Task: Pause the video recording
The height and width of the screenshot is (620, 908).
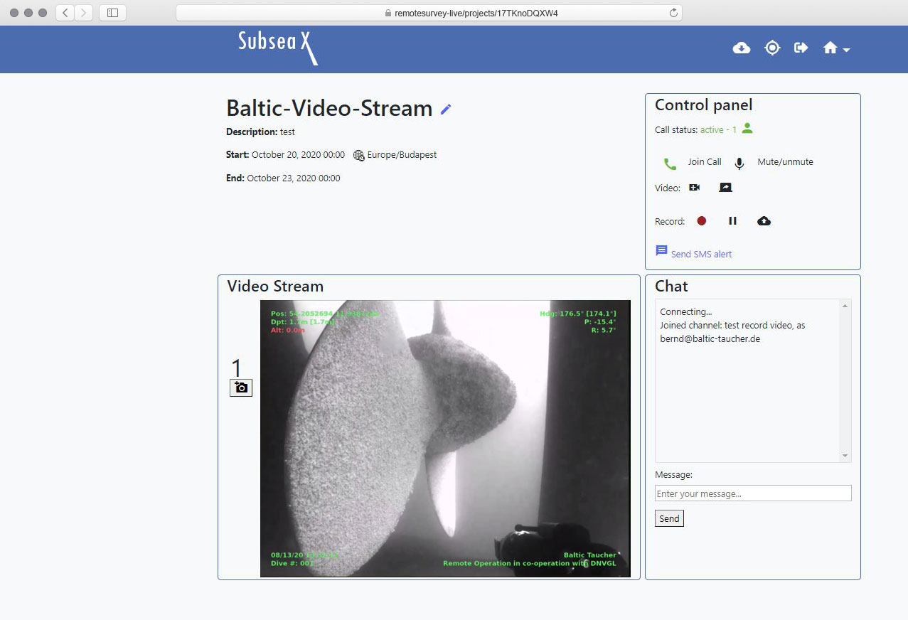Action: point(732,220)
